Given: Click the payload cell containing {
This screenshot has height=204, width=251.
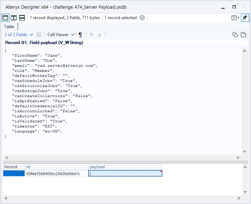Looking at the screenshot, I should pyautogui.click(x=125, y=173).
